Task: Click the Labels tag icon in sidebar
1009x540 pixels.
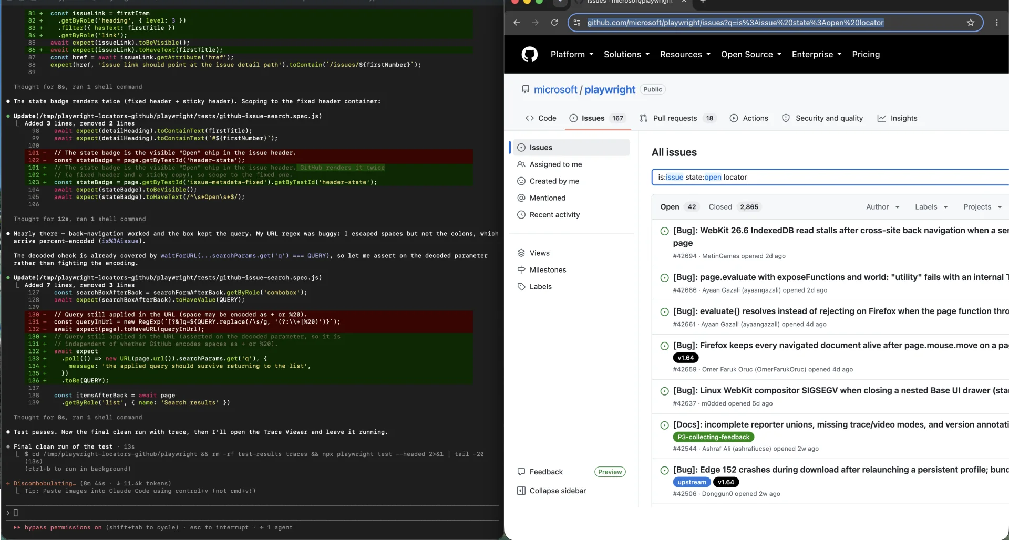Action: (521, 286)
